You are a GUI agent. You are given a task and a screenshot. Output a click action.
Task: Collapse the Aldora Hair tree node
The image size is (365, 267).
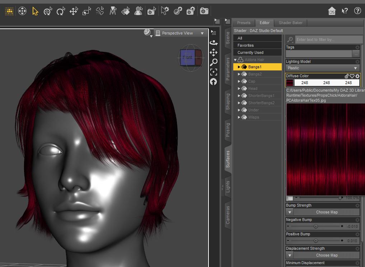(235, 60)
